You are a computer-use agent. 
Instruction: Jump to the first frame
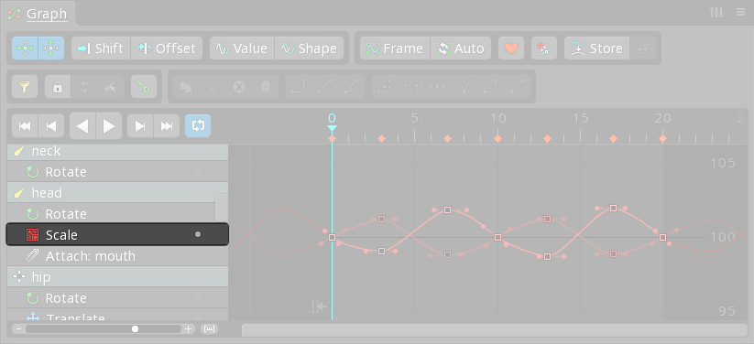tap(25, 126)
